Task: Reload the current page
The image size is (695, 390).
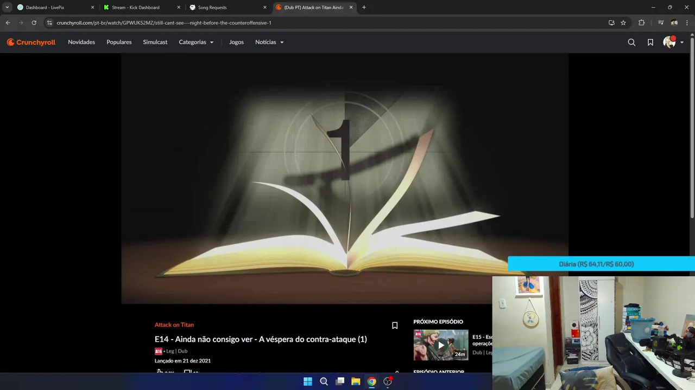Action: point(34,23)
